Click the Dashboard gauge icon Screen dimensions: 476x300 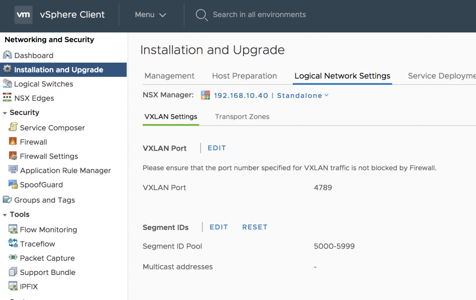pyautogui.click(x=7, y=55)
